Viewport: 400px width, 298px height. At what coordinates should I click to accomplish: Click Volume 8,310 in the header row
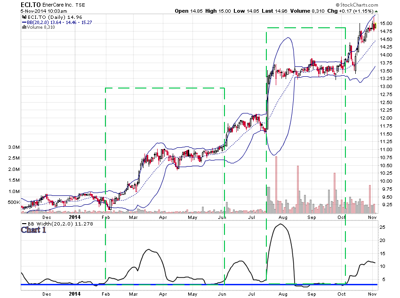(x=307, y=11)
